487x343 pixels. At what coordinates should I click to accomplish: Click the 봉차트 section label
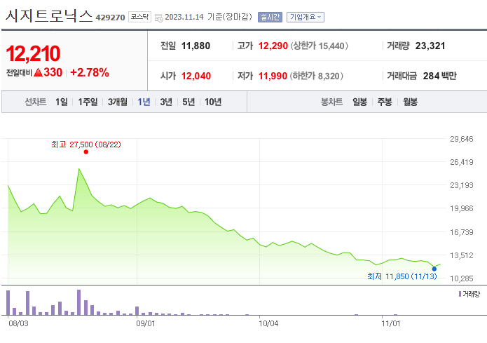331,102
